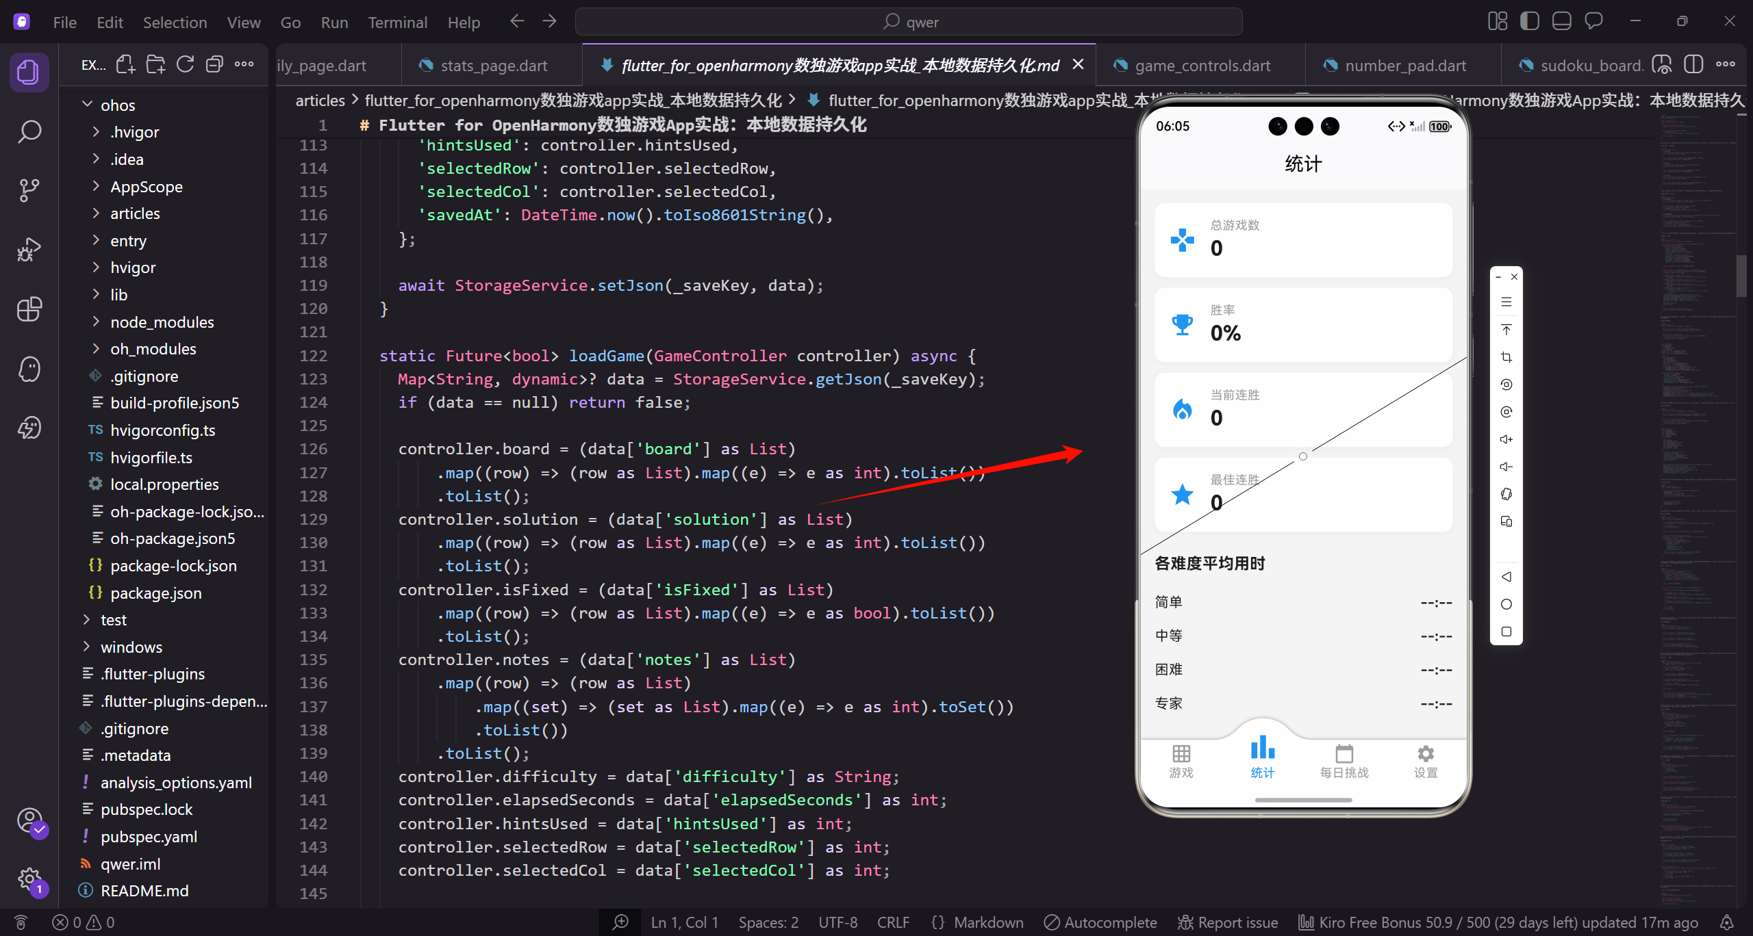This screenshot has height=936, width=1753.
Task: Toggle the bottom panel layout button
Action: click(x=1561, y=21)
